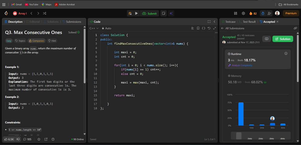Open the notes icon next to Submit

coord(164,14)
